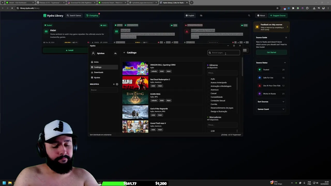Open the Chrome three-dot menu
Viewport: 331px width, 186px height.
328,8
